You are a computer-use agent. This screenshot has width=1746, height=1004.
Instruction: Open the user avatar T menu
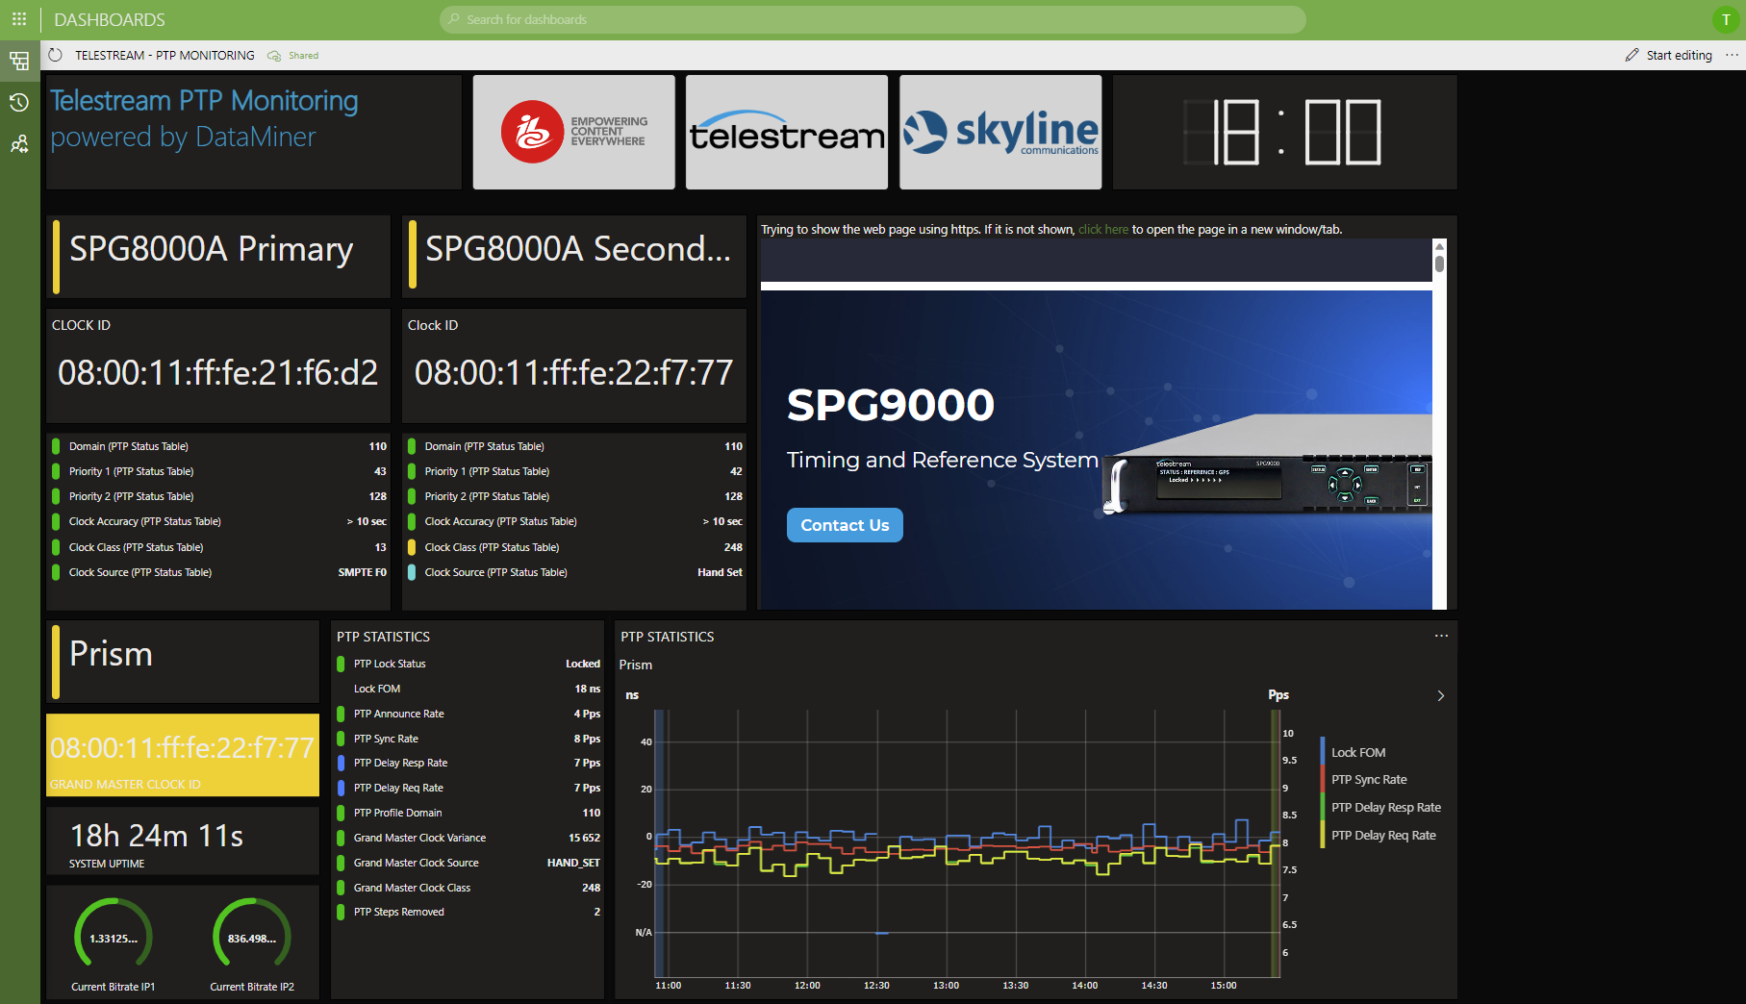pos(1726,19)
